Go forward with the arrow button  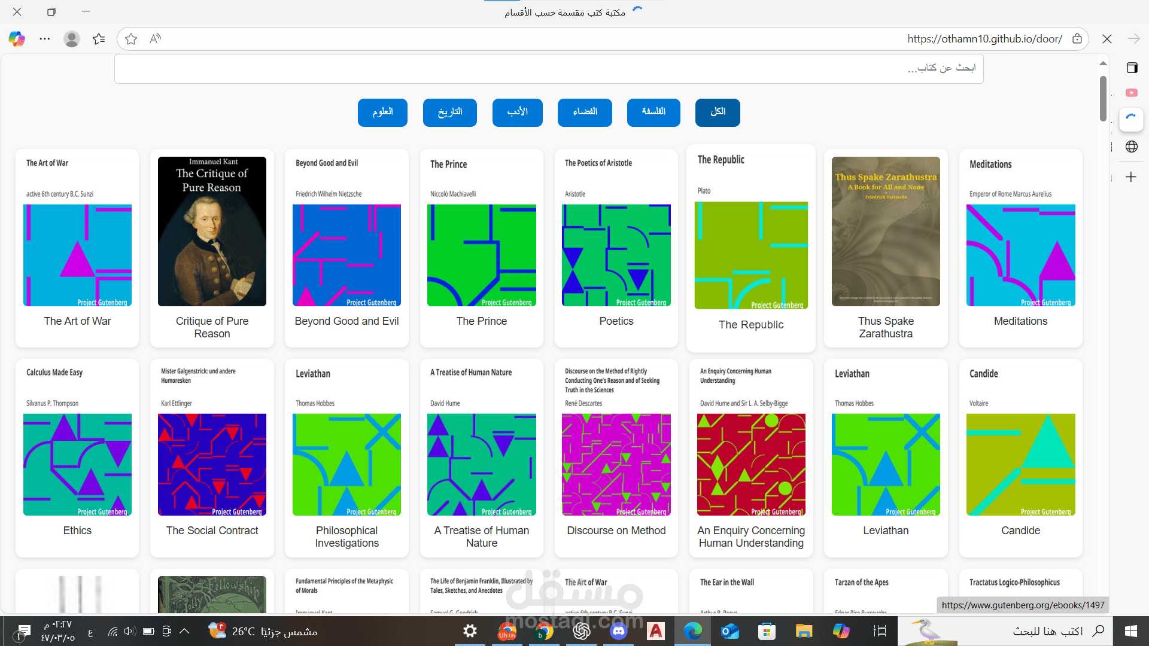pos(1134,39)
